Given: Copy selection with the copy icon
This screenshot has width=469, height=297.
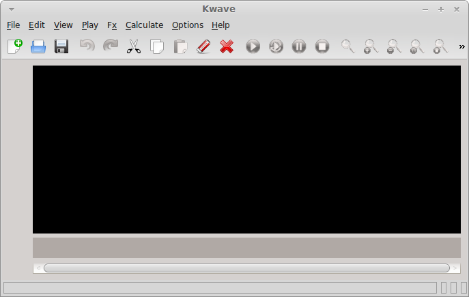Looking at the screenshot, I should click(157, 46).
